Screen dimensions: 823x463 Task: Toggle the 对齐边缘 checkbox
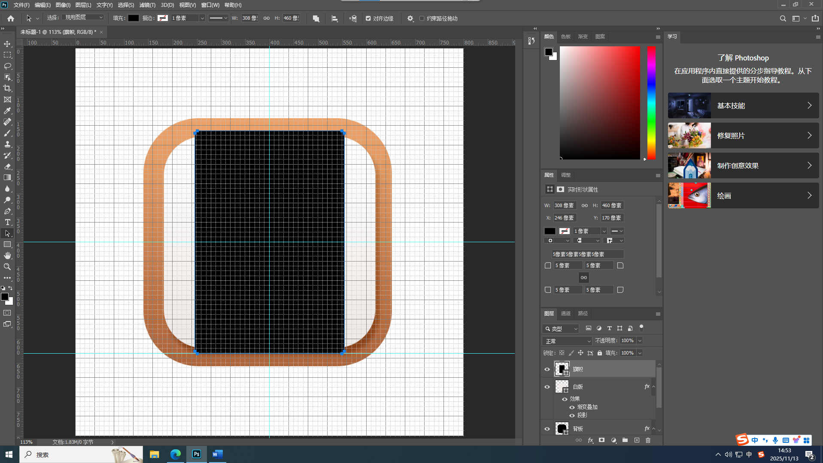click(x=368, y=18)
